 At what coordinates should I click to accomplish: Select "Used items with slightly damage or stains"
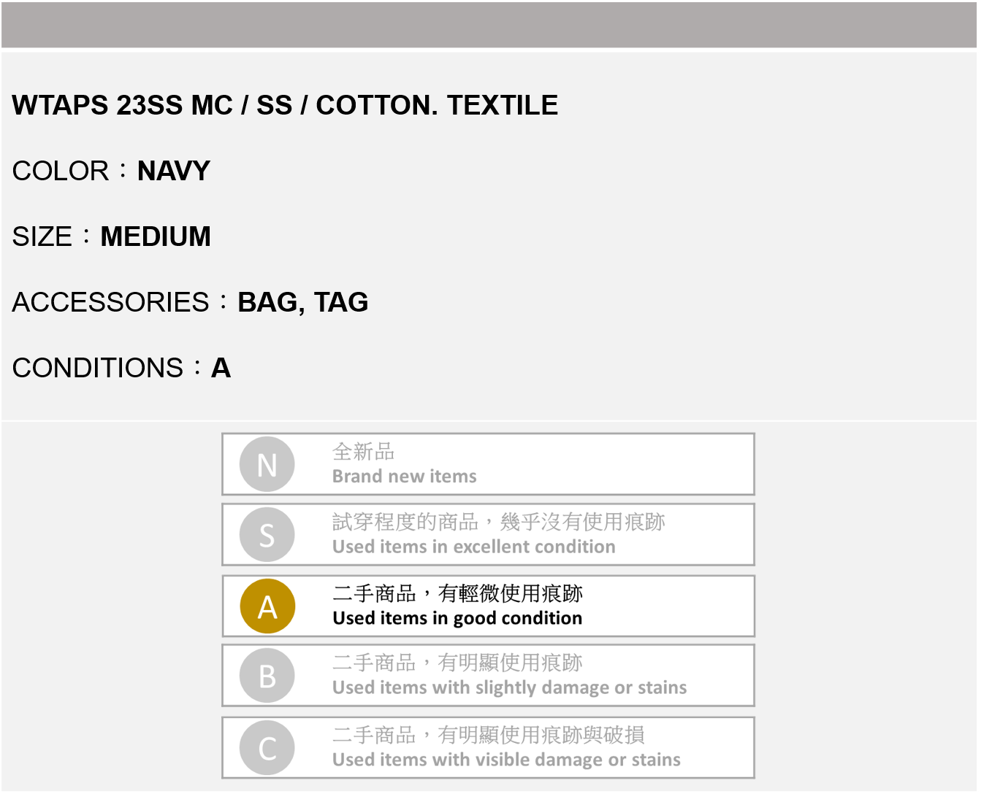click(509, 687)
